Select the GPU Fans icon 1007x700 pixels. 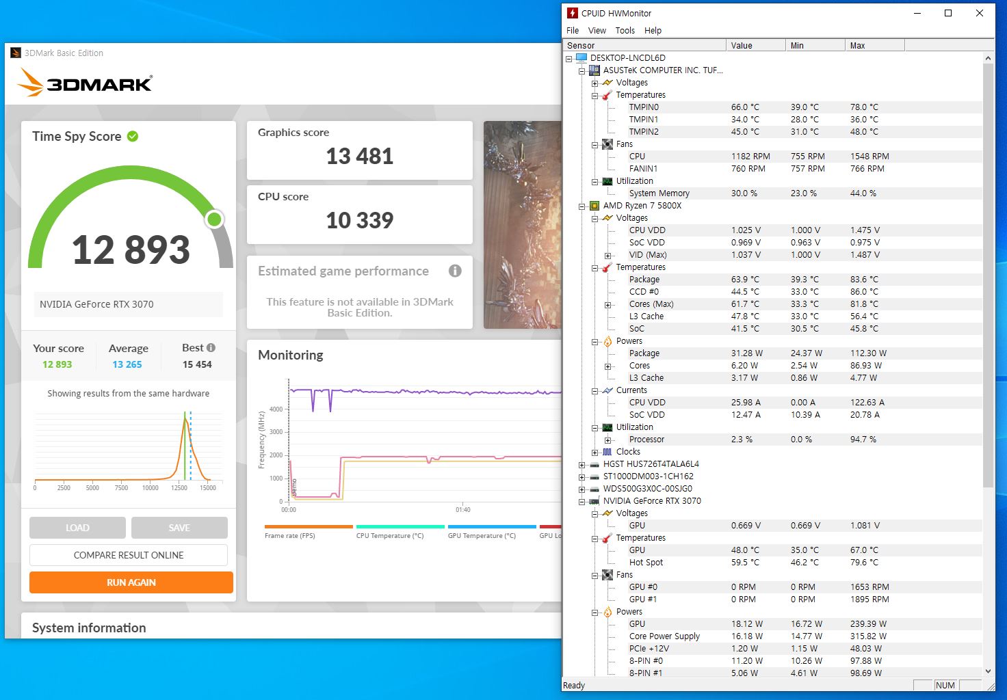607,575
